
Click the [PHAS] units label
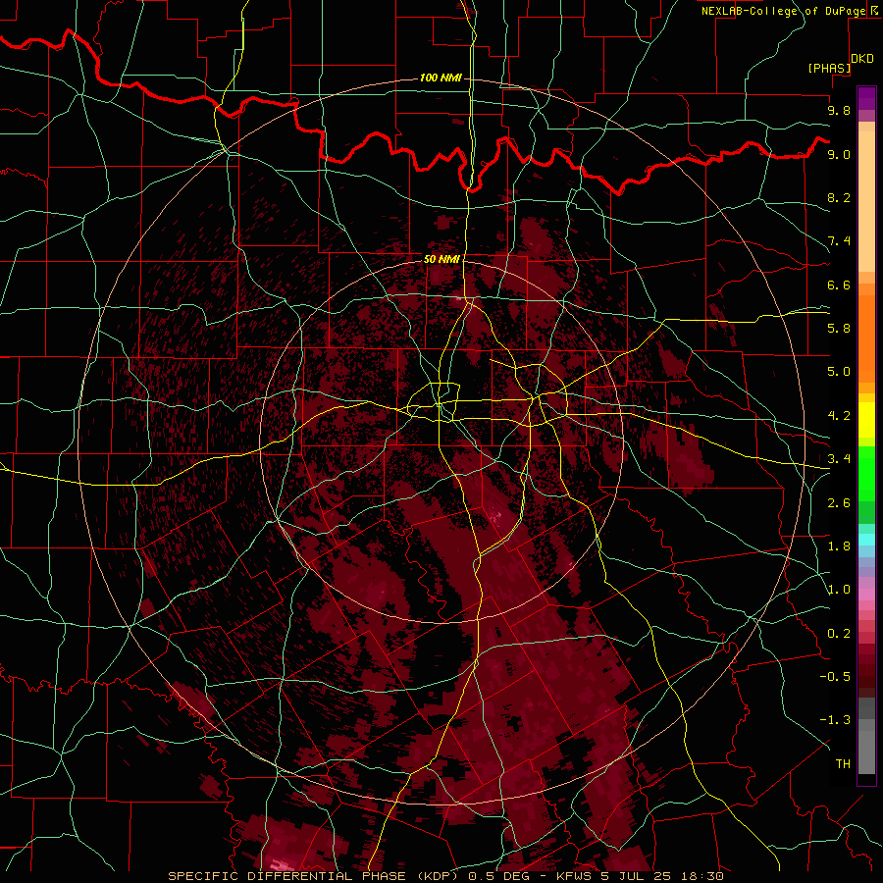pos(829,69)
